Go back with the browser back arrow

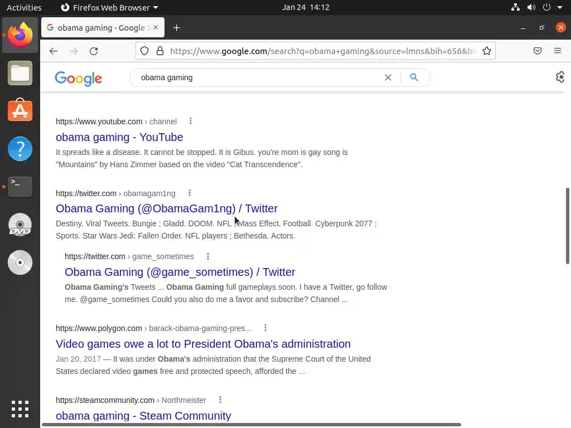[54, 51]
